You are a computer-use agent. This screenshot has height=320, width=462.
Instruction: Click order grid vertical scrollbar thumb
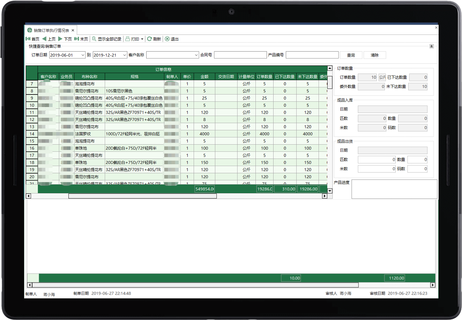pyautogui.click(x=330, y=82)
